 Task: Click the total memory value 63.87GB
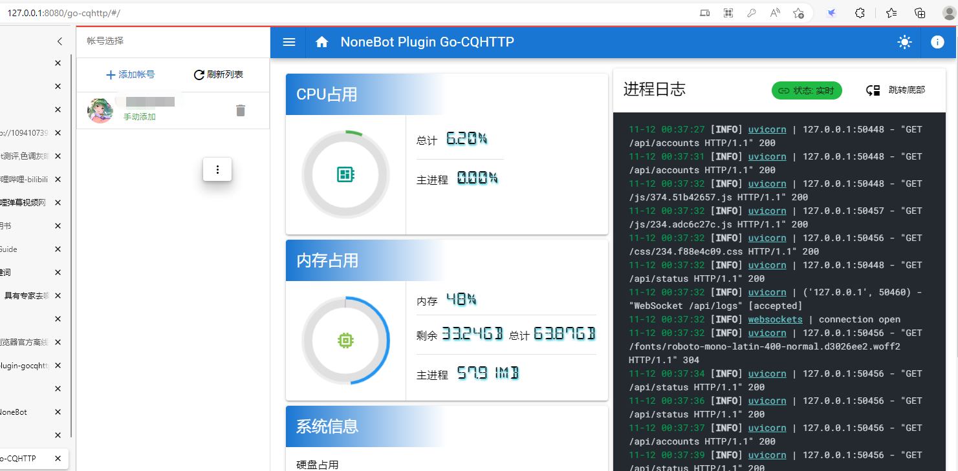pos(564,334)
